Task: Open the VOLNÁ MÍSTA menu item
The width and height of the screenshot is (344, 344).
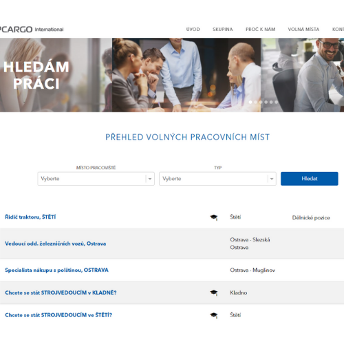Action: (303, 30)
